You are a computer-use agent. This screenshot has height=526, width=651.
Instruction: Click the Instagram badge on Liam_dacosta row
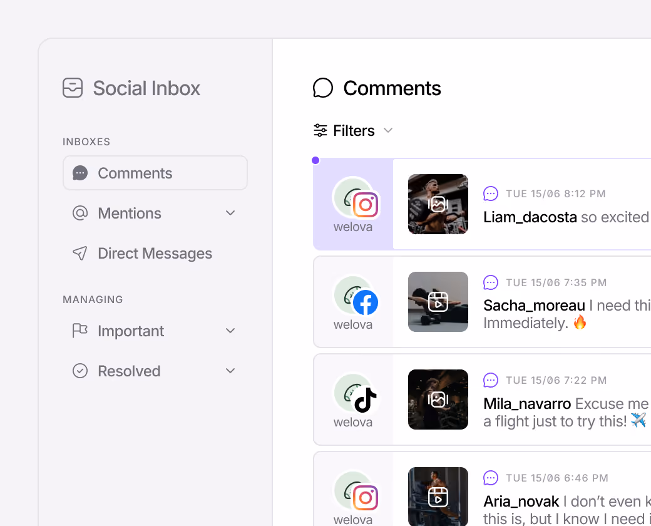click(x=366, y=205)
